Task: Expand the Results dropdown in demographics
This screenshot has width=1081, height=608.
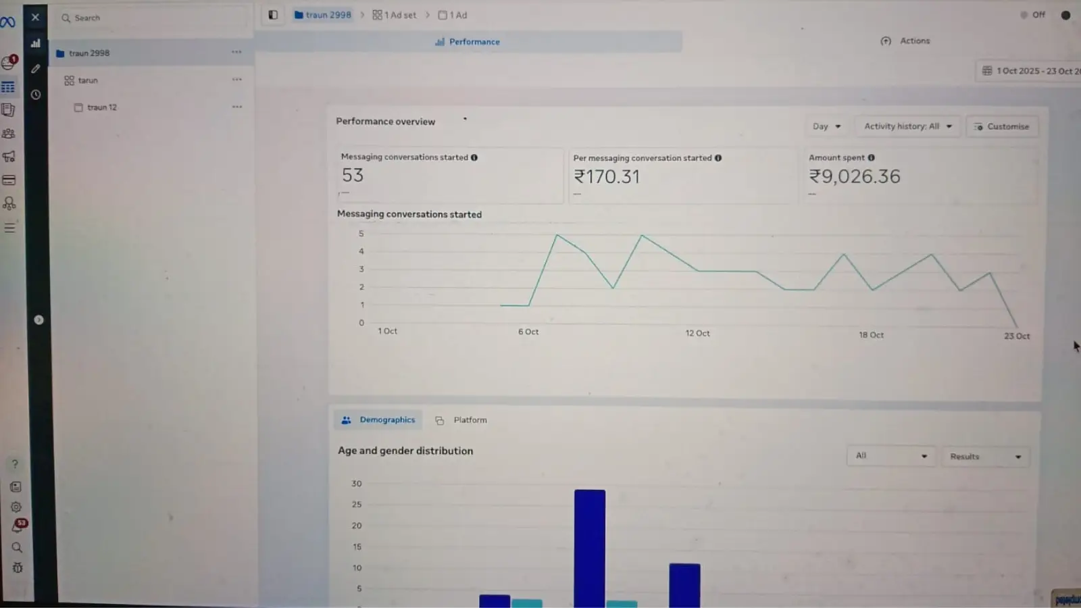Action: (984, 457)
